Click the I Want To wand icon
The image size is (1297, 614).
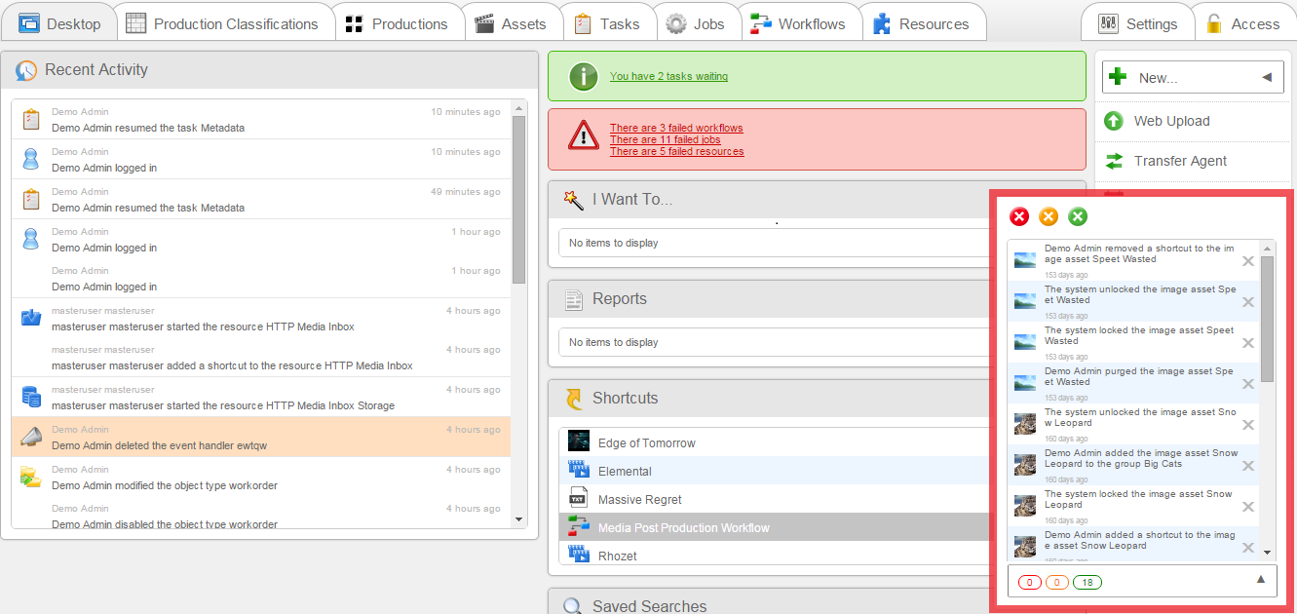pyautogui.click(x=574, y=200)
